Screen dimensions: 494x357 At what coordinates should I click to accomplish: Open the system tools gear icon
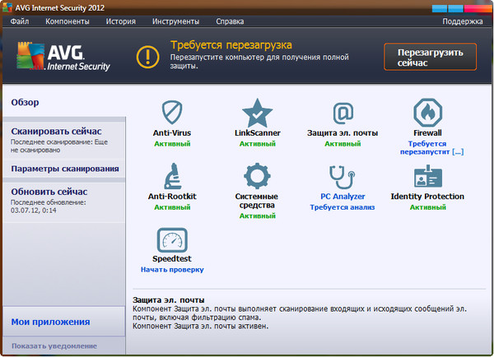click(258, 176)
